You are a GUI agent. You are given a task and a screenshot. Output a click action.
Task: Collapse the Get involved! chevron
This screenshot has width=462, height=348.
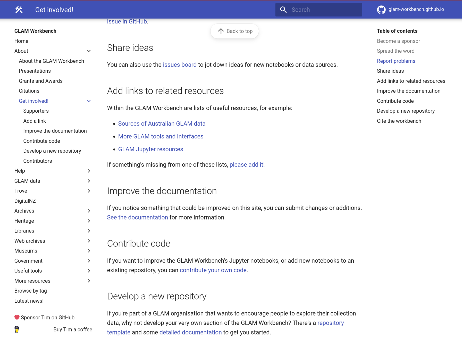point(89,101)
